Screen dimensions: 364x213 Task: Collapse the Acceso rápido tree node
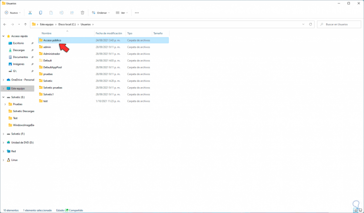pos(3,37)
